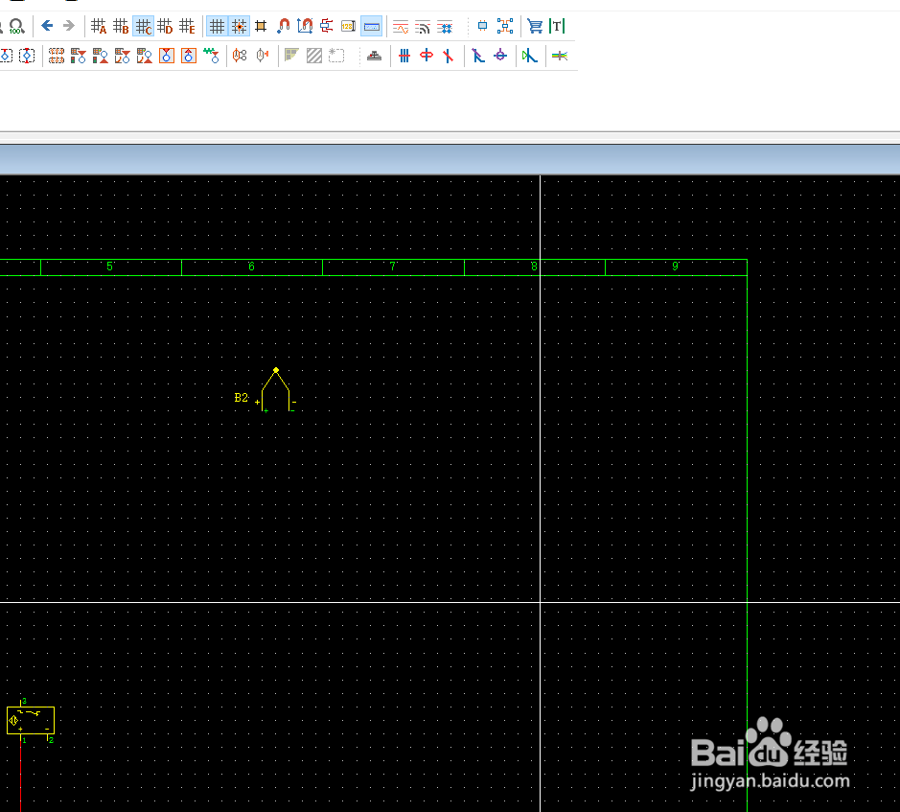Click the red connection symbol icon
900x812 pixels.
click(x=327, y=26)
